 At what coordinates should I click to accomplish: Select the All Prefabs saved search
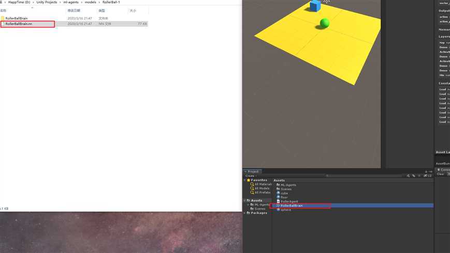coord(260,192)
